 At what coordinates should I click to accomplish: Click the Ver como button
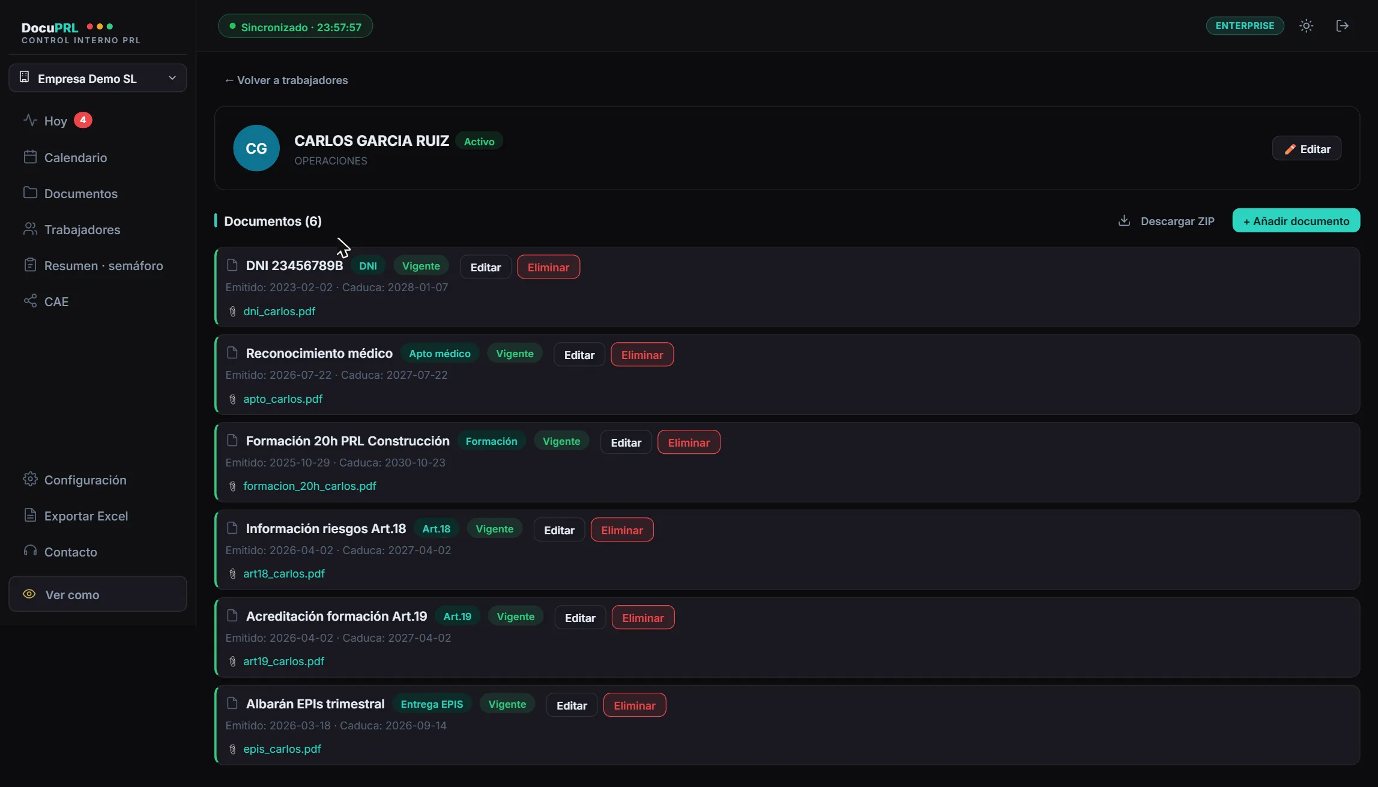pos(98,594)
